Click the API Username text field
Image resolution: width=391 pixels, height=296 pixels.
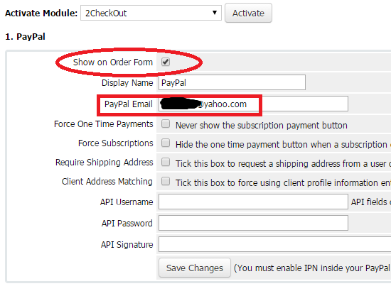coord(253,202)
